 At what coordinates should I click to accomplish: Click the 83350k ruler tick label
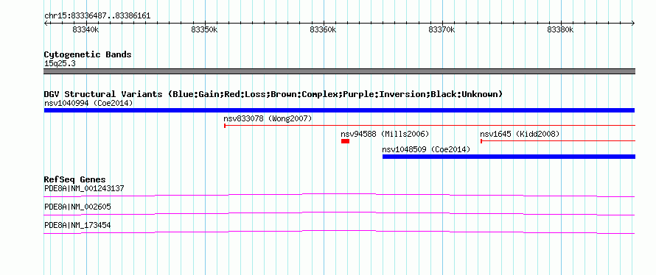click(204, 30)
